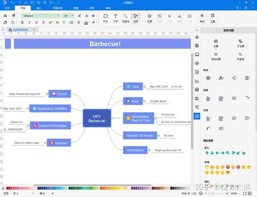Viewport: 257px width, 197px height.
Task: Close the mind map document tab
Action: coord(34,30)
